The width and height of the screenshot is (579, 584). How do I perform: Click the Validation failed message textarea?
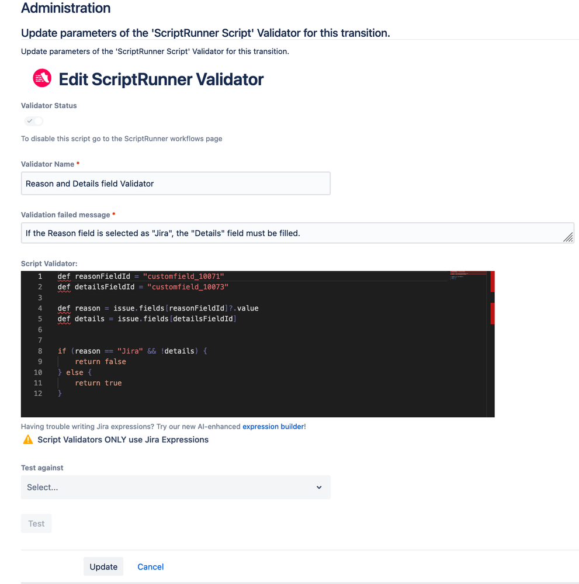click(x=297, y=233)
